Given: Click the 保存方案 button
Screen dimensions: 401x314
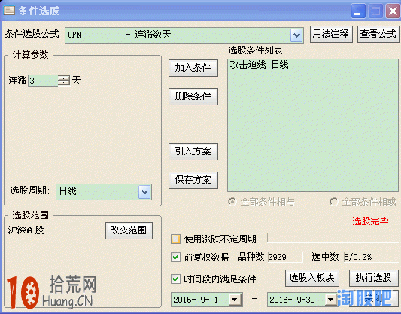Looking at the screenshot, I should coord(193,180).
